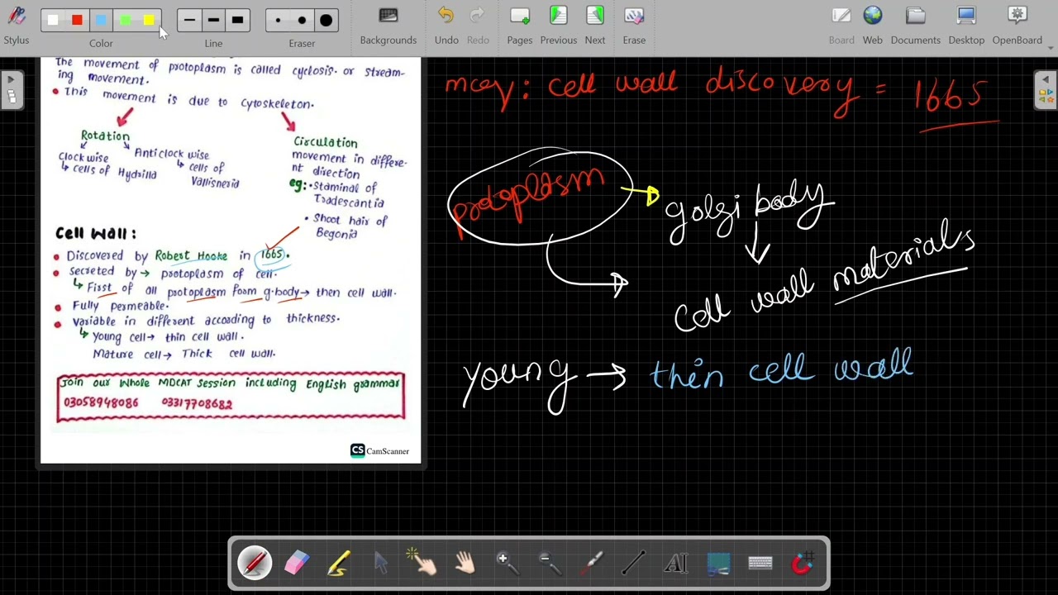The width and height of the screenshot is (1058, 595).
Task: Toggle the snap magnet tool
Action: pos(803,564)
